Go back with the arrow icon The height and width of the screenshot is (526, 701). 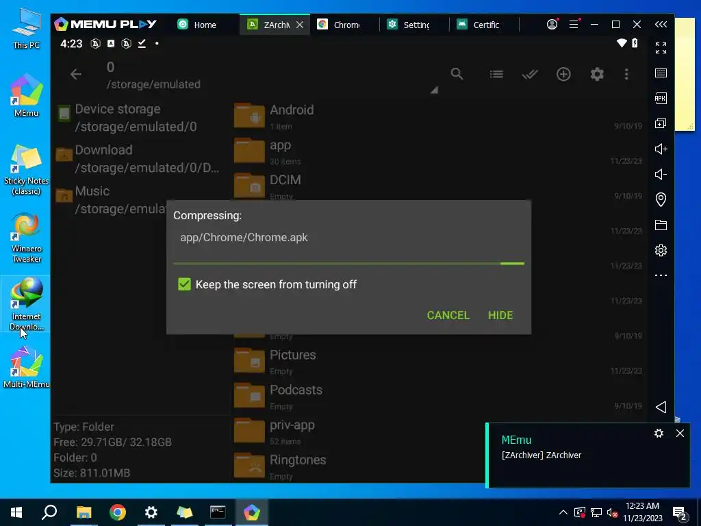click(x=76, y=74)
